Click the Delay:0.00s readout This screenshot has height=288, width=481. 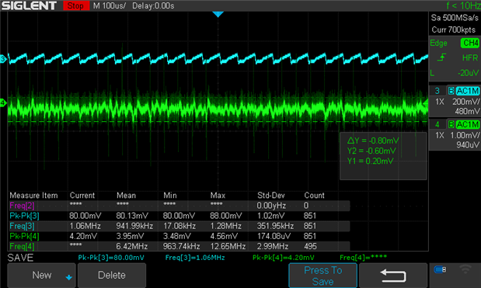click(153, 5)
